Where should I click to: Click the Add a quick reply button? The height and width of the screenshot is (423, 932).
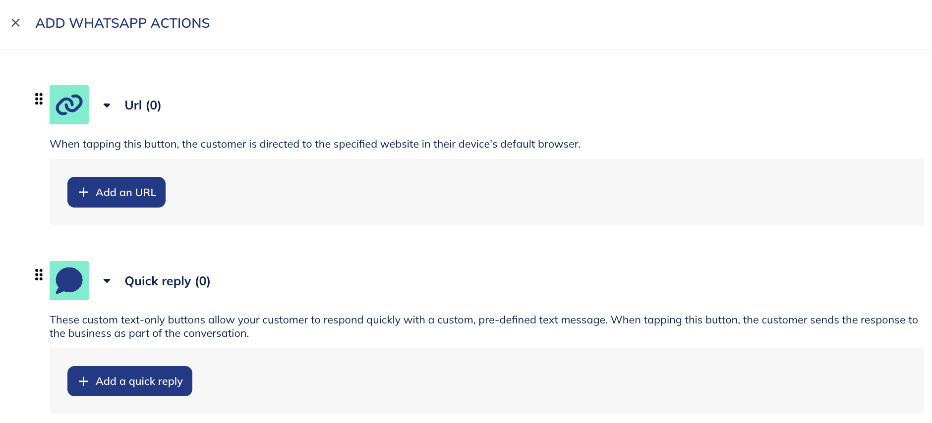click(129, 381)
